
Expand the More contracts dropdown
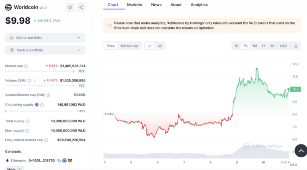[14, 168]
